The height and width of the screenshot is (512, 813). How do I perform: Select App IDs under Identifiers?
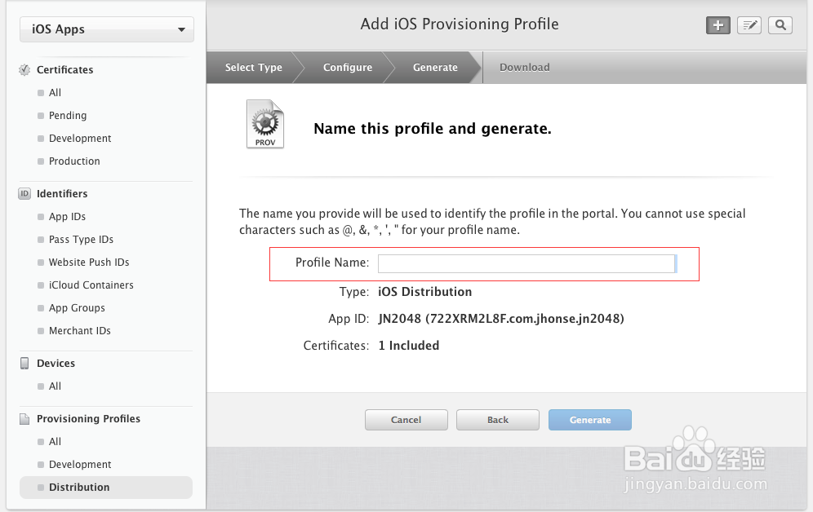67,216
